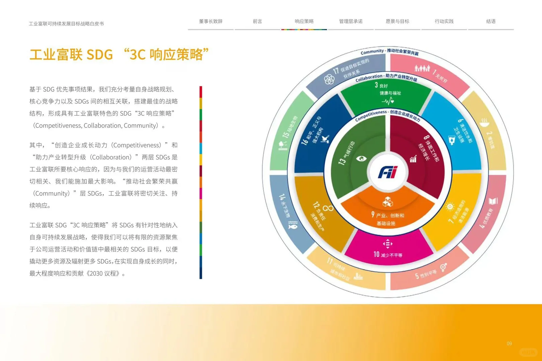Jump to the 结语 tab
Screen dimensions: 542x361
(x=491, y=21)
